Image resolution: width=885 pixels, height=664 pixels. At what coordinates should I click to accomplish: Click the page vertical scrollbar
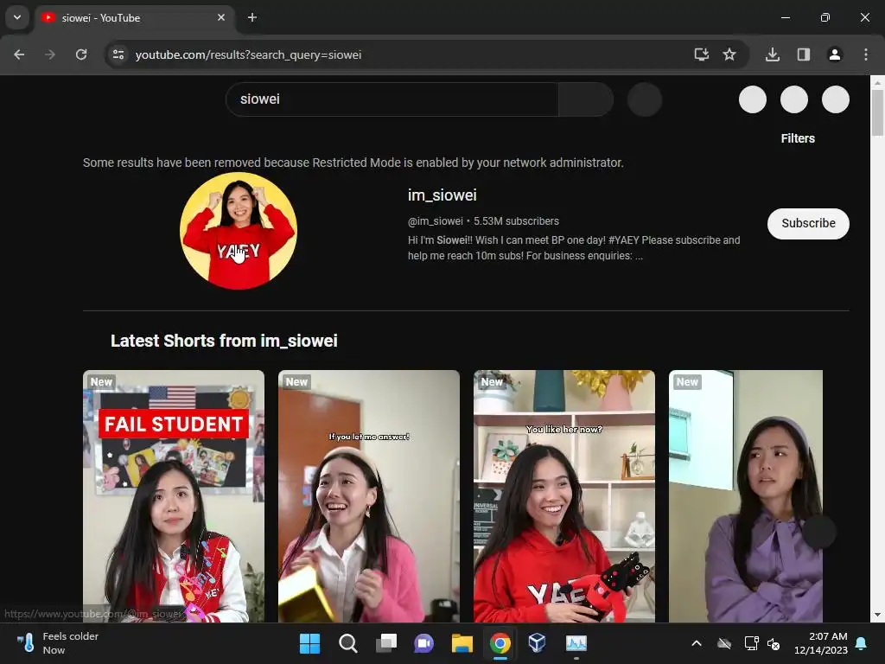[877, 113]
